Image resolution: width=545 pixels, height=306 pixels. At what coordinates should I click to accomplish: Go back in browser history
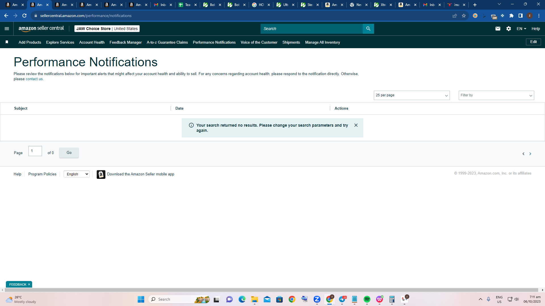tap(6, 16)
